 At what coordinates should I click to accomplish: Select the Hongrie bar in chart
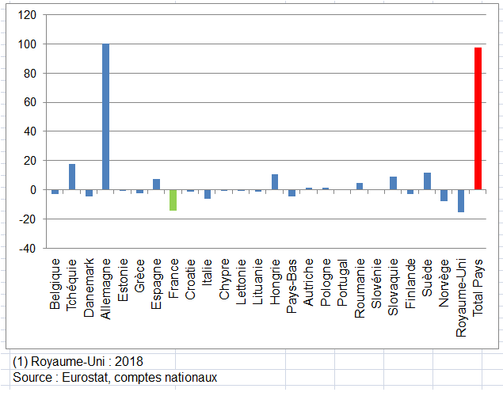tap(275, 182)
